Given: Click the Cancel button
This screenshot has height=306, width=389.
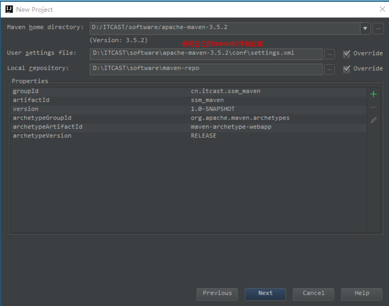Looking at the screenshot, I should tap(313, 294).
